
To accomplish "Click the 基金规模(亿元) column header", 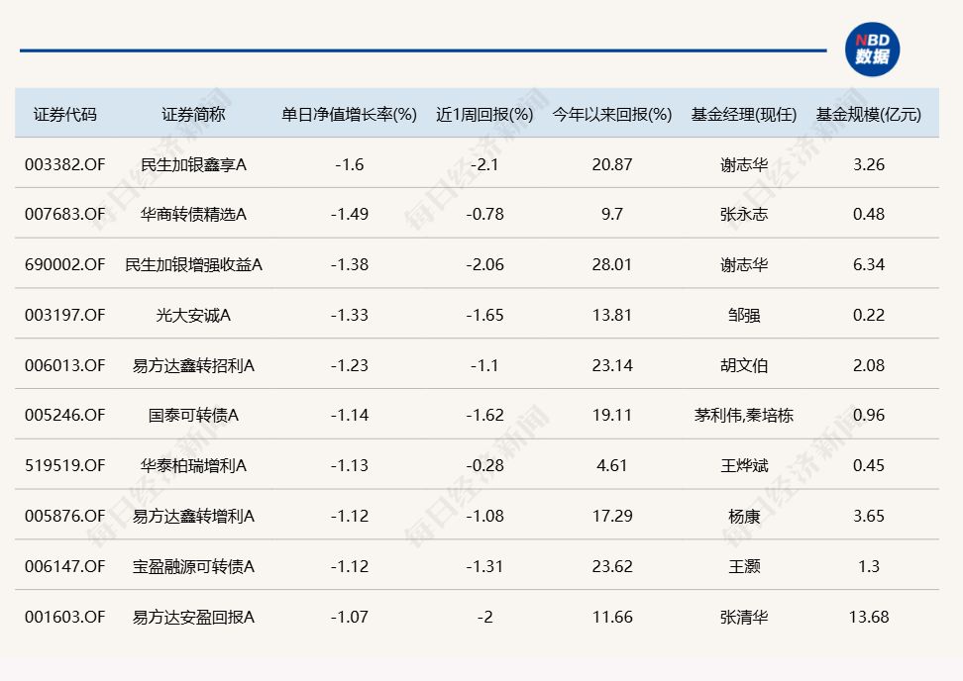I will (868, 114).
